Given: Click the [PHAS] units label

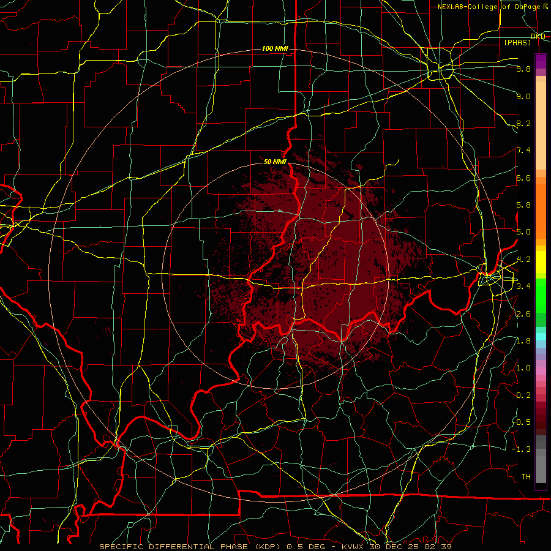Looking at the screenshot, I should pos(517,42).
